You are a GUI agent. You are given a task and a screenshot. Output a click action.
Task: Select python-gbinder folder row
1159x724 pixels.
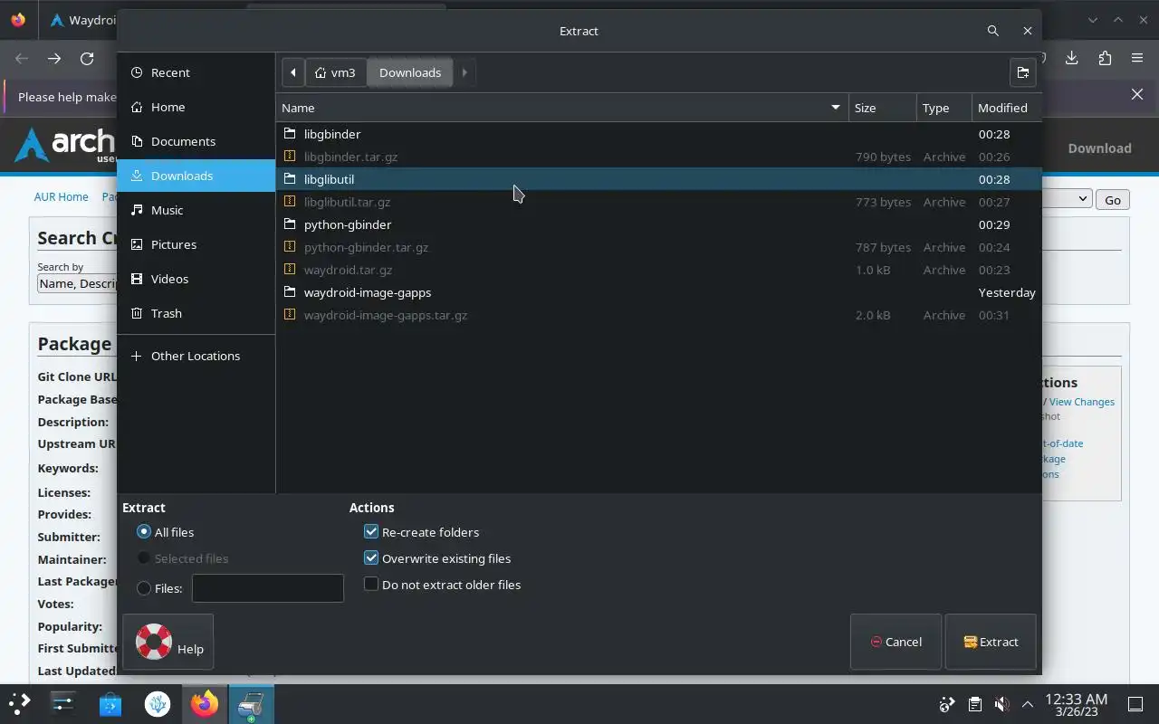click(x=658, y=224)
